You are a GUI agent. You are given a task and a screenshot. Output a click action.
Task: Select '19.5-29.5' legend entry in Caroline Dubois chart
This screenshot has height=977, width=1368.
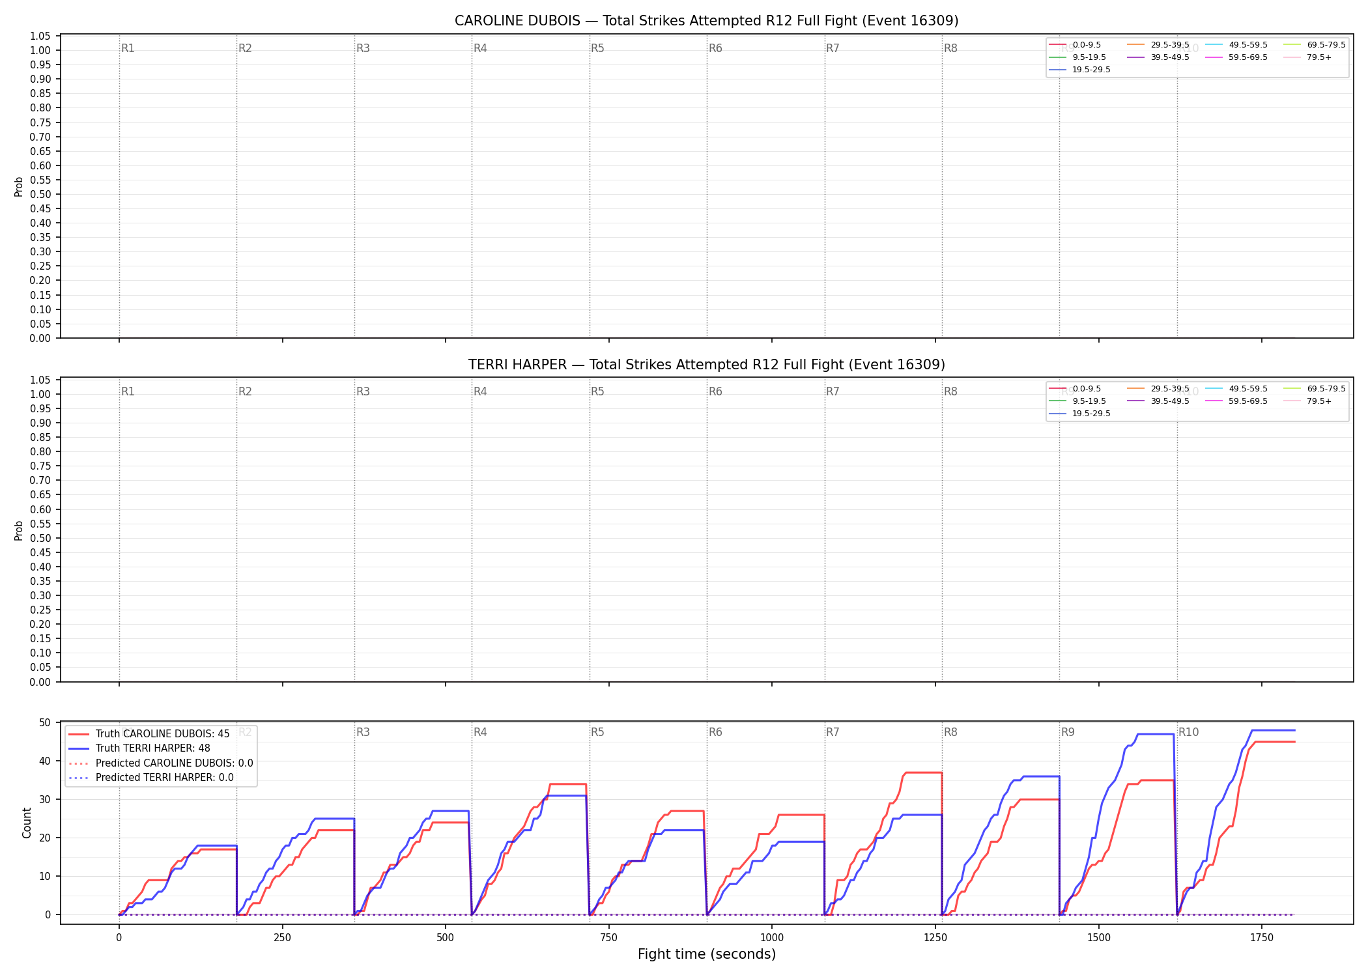pyautogui.click(x=1080, y=70)
